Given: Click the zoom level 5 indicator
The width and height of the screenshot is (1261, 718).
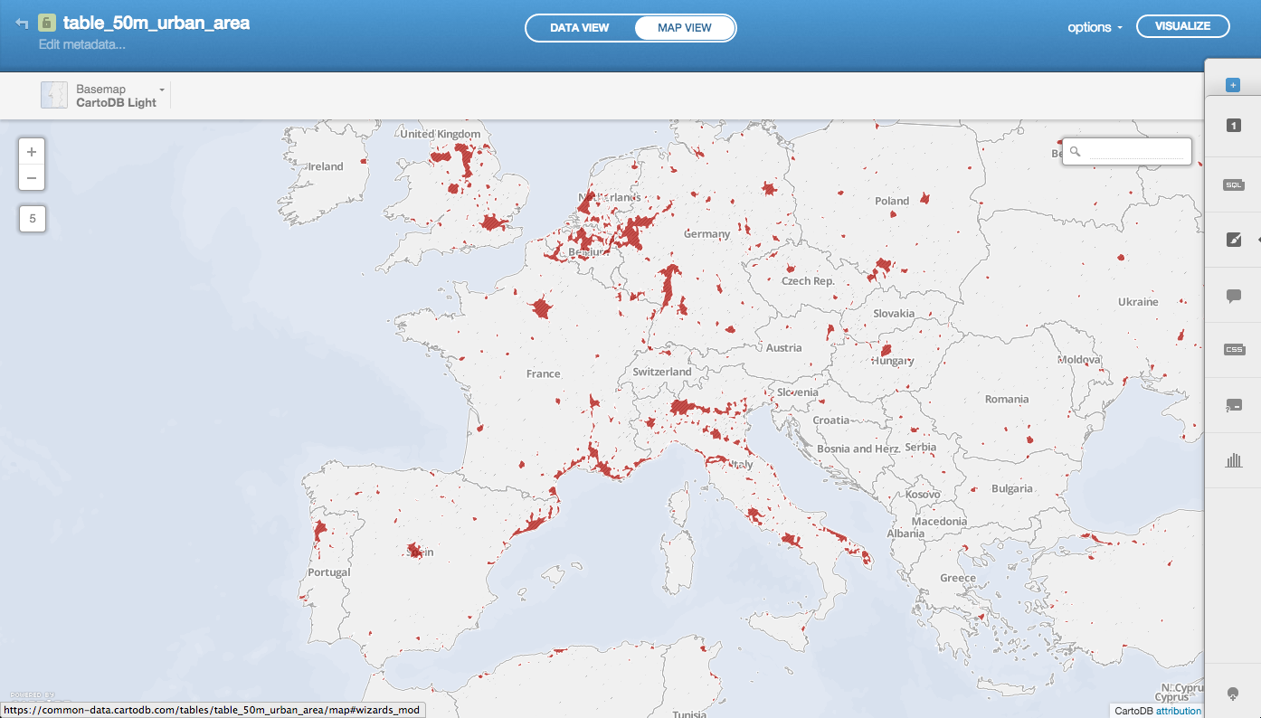Looking at the screenshot, I should [33, 218].
